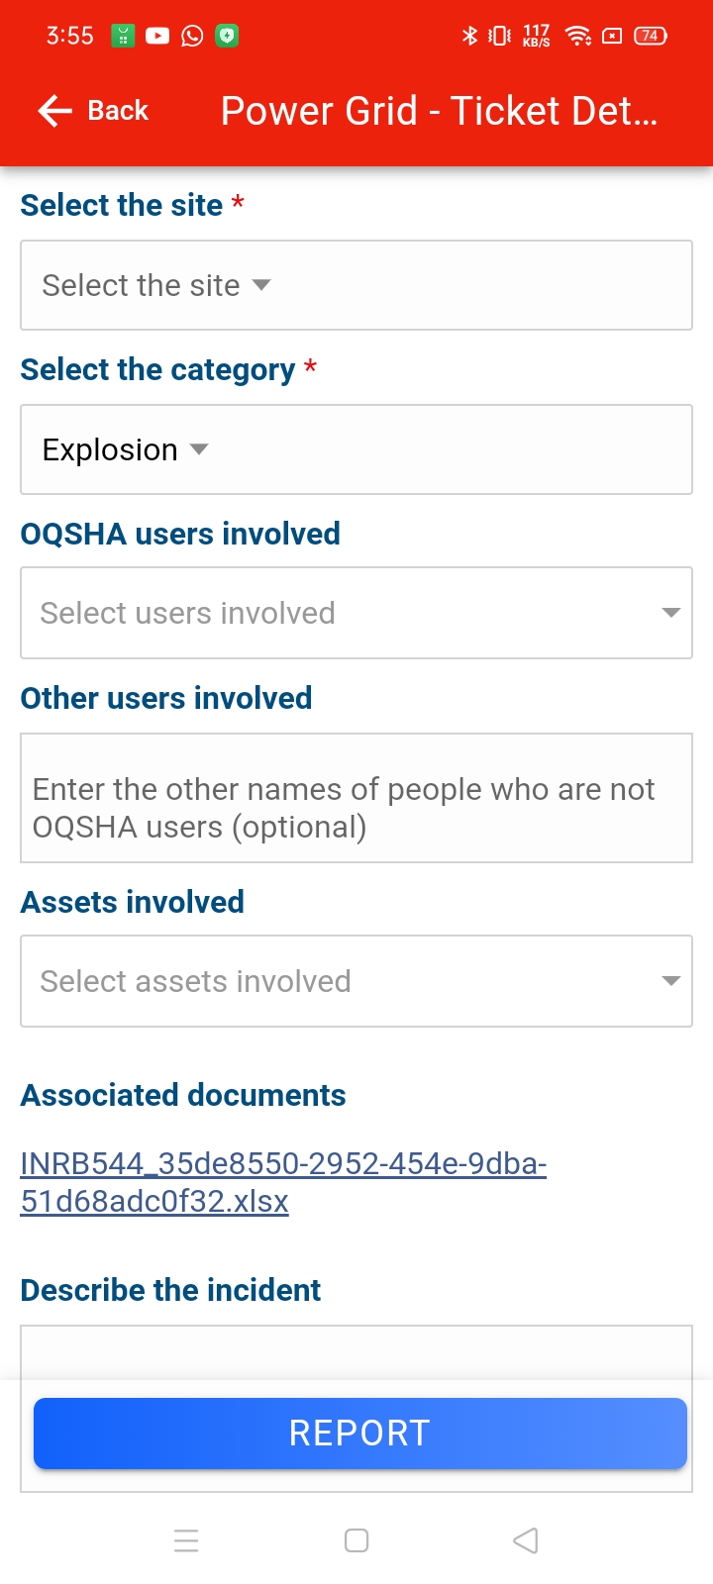713x1584 pixels.
Task: Tap the YouTube notification icon
Action: click(x=157, y=36)
